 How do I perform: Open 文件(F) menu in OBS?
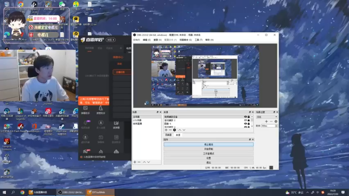pos(137,40)
